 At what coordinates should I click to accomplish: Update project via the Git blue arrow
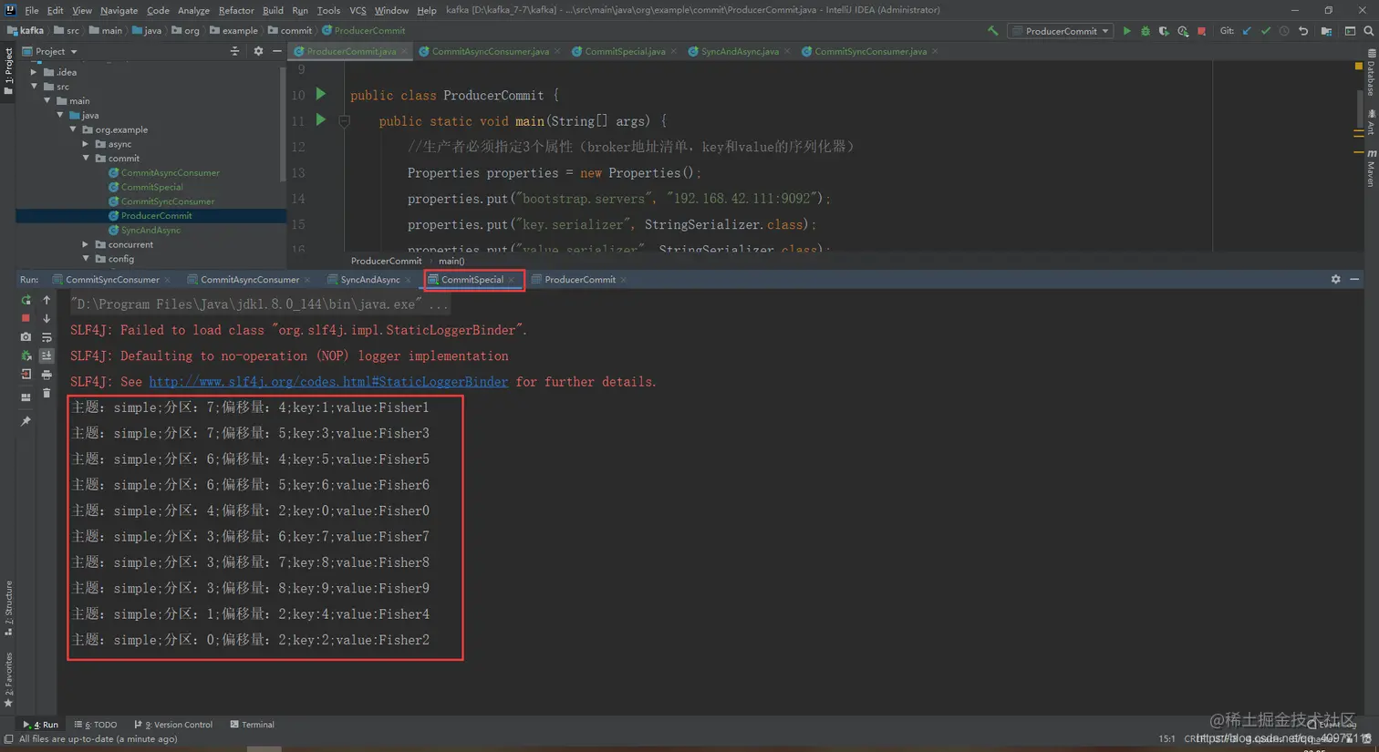1247,31
